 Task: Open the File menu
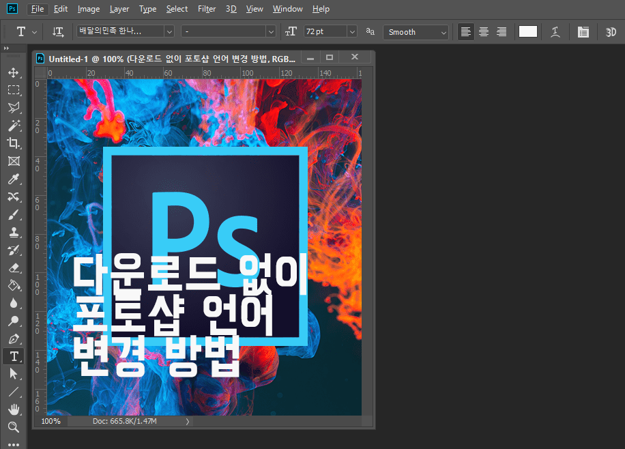click(38, 9)
